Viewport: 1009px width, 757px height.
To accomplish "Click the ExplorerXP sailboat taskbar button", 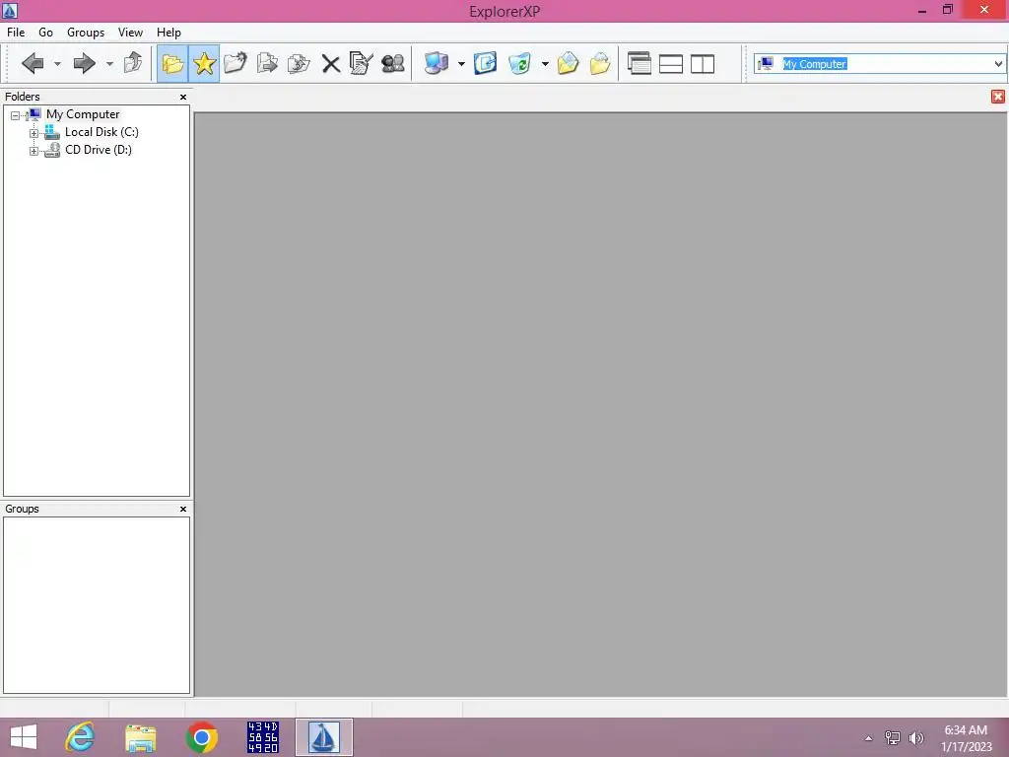I will click(323, 737).
